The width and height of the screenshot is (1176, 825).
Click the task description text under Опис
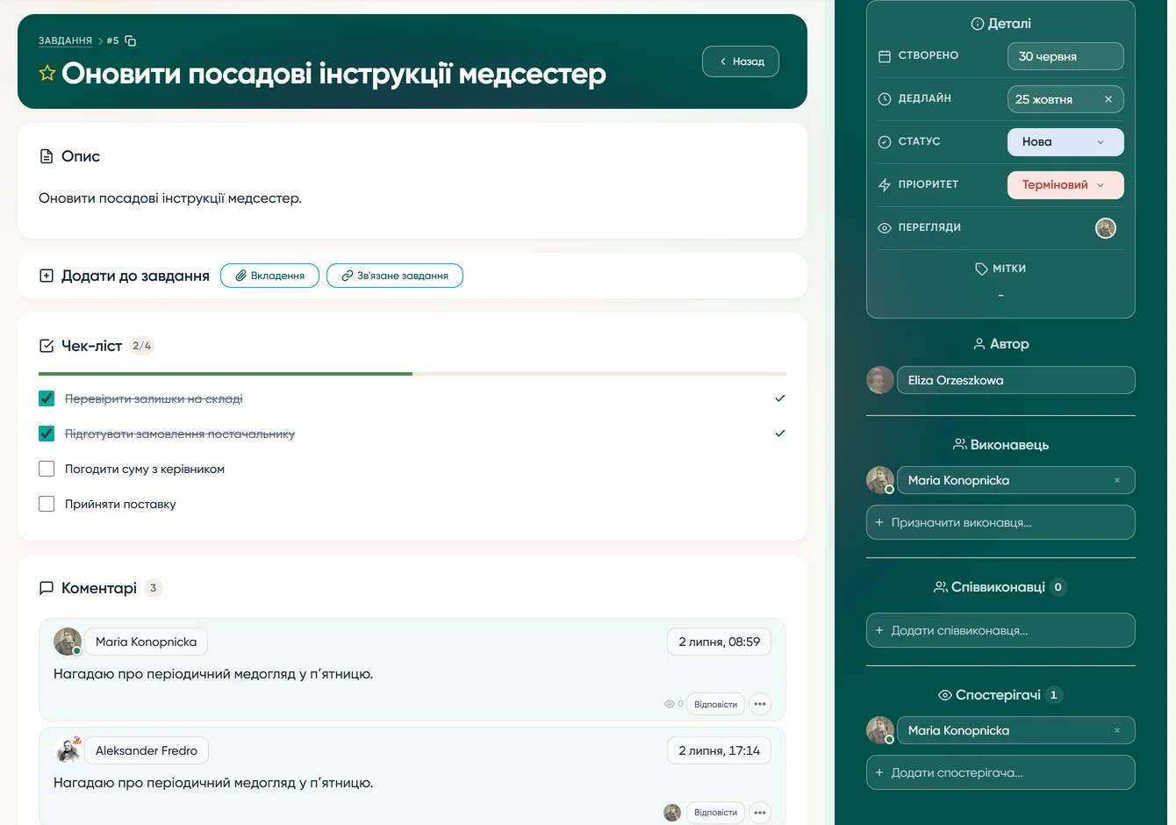tap(170, 198)
